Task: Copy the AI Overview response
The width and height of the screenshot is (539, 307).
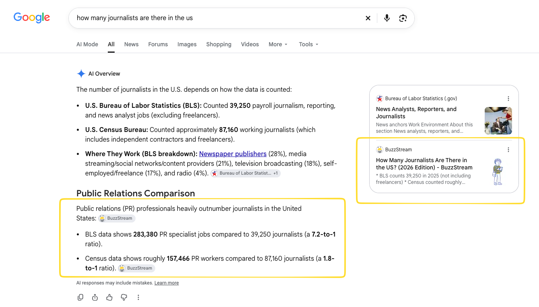Action: point(80,297)
